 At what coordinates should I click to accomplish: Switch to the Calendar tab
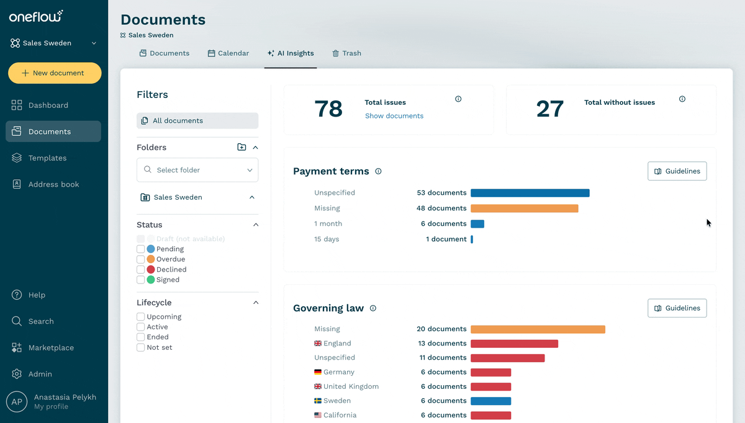click(228, 53)
